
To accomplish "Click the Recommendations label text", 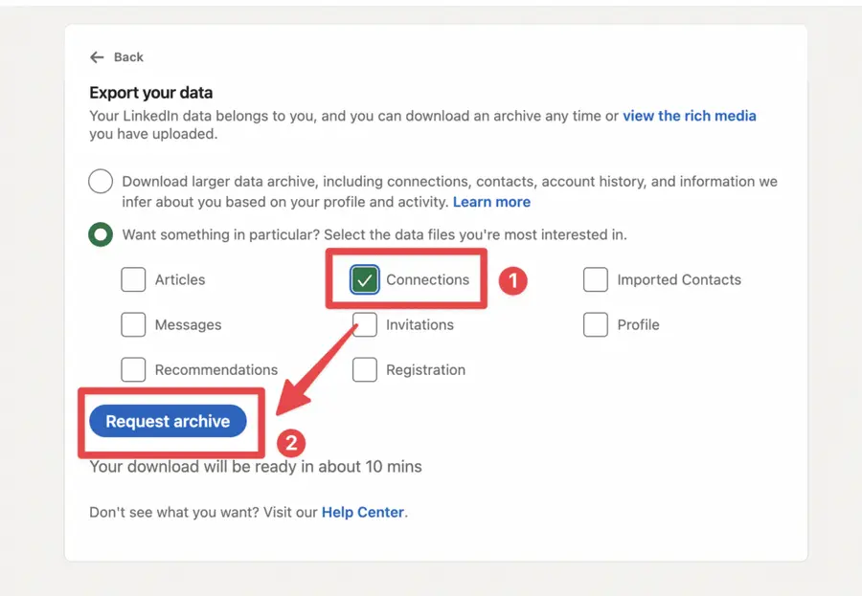I will (x=216, y=369).
